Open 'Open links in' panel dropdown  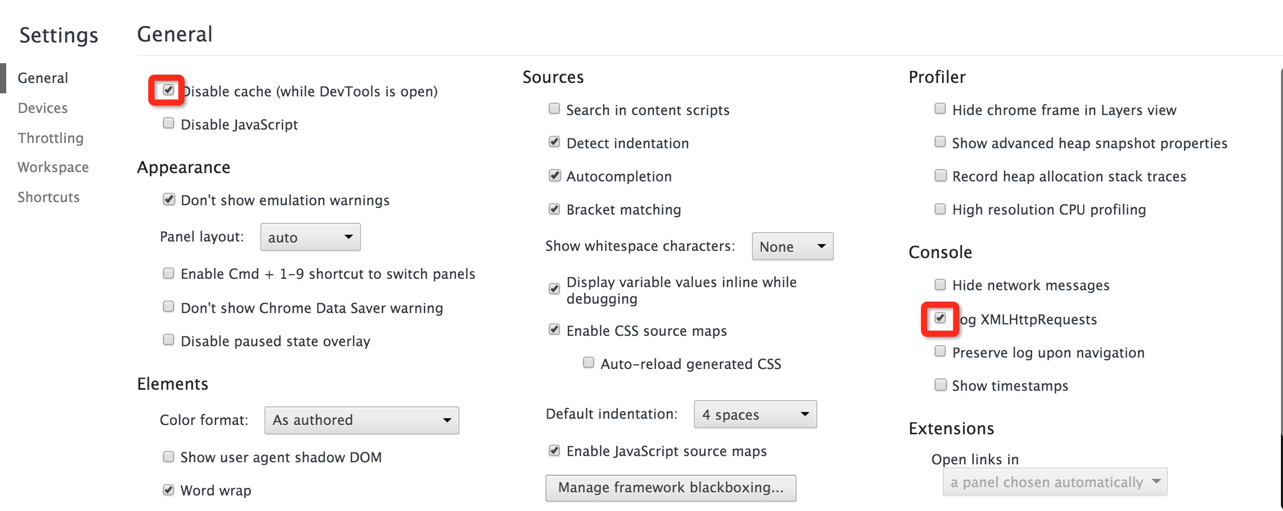pyautogui.click(x=1054, y=482)
